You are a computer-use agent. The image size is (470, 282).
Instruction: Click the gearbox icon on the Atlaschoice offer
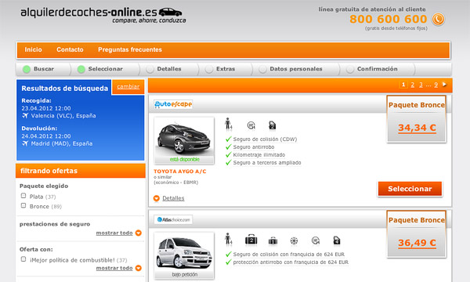[316, 240]
